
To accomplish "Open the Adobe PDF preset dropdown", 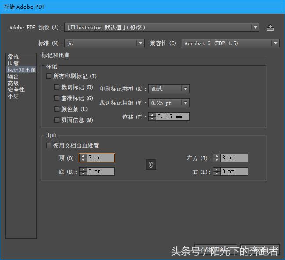I will tap(162, 28).
